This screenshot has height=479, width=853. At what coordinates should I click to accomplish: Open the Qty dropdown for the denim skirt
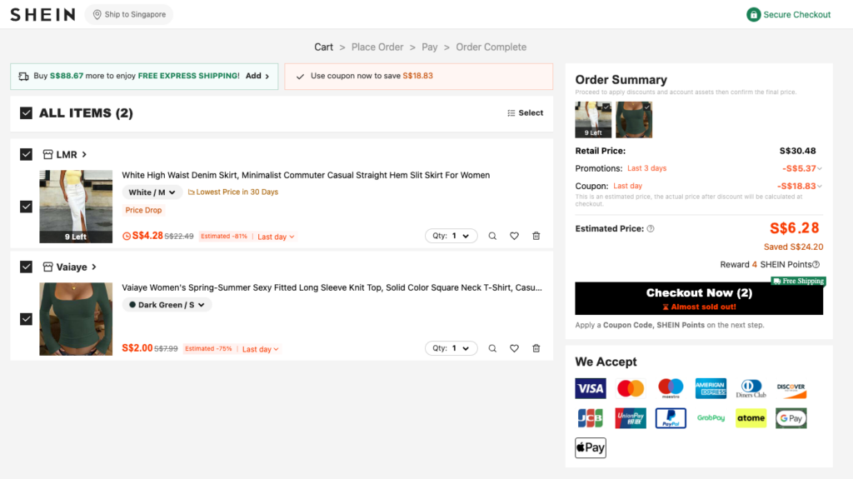tap(451, 236)
